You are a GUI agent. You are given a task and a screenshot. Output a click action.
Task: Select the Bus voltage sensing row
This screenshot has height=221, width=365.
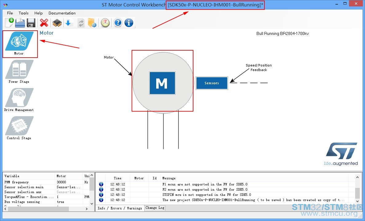[46, 202]
